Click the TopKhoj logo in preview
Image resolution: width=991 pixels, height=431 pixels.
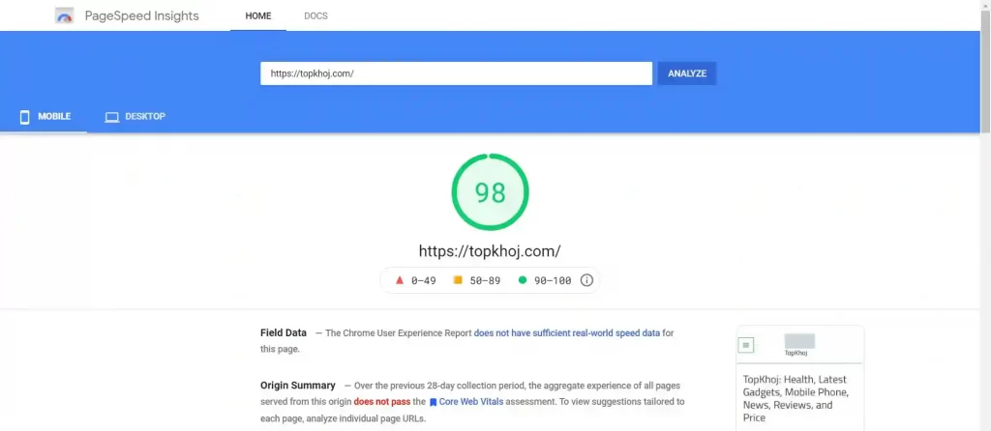pyautogui.click(x=799, y=346)
